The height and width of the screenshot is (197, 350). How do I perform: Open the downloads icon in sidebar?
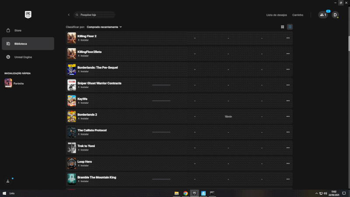pyautogui.click(x=8, y=181)
